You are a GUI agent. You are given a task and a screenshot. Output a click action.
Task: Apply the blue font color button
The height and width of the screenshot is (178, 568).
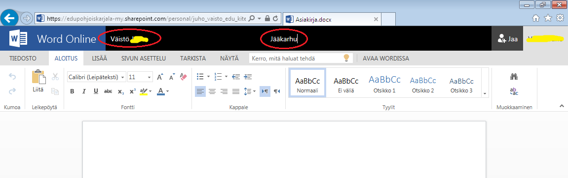click(161, 91)
